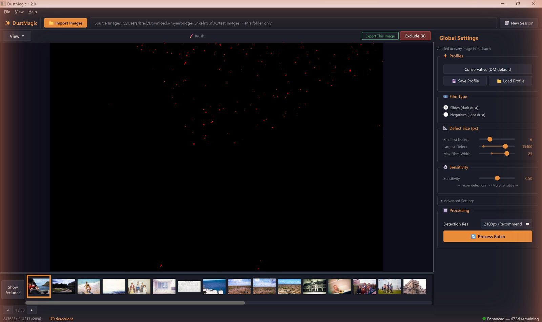Click the Processing section square icon
542x322 pixels.
tap(445, 210)
